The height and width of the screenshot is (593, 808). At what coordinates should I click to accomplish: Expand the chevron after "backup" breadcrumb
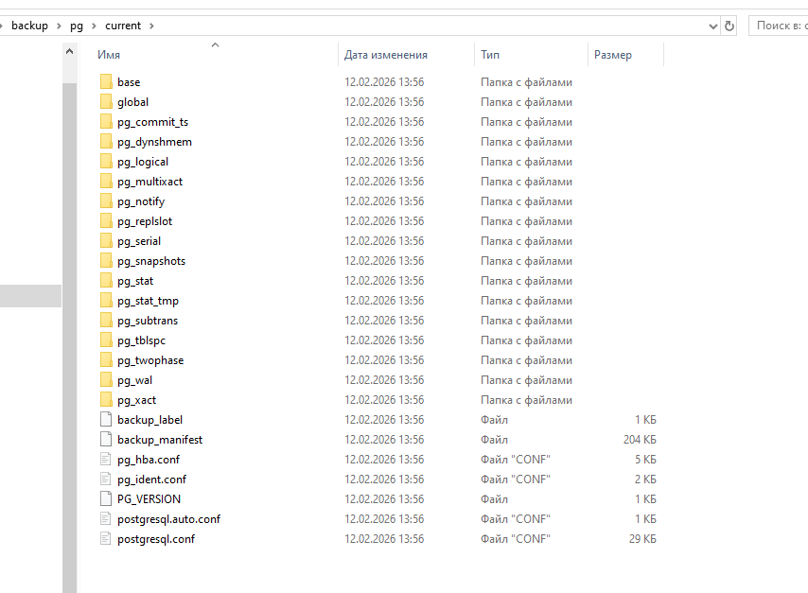[59, 26]
